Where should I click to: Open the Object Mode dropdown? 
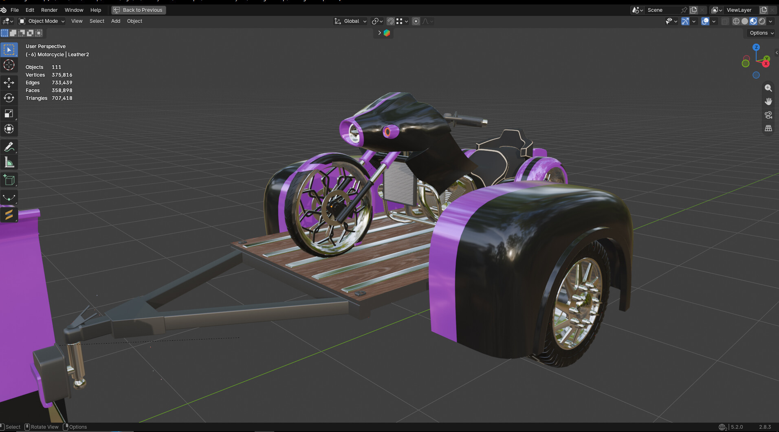(42, 21)
